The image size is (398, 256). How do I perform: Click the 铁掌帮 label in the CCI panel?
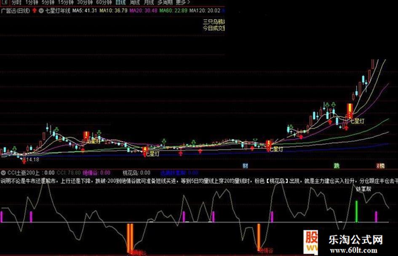pyautogui.click(x=363, y=189)
